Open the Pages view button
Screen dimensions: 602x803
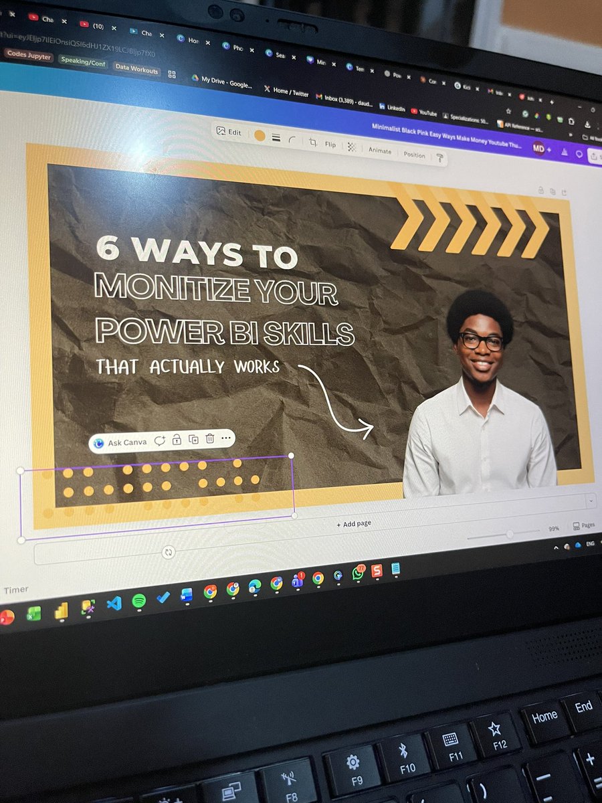[583, 526]
